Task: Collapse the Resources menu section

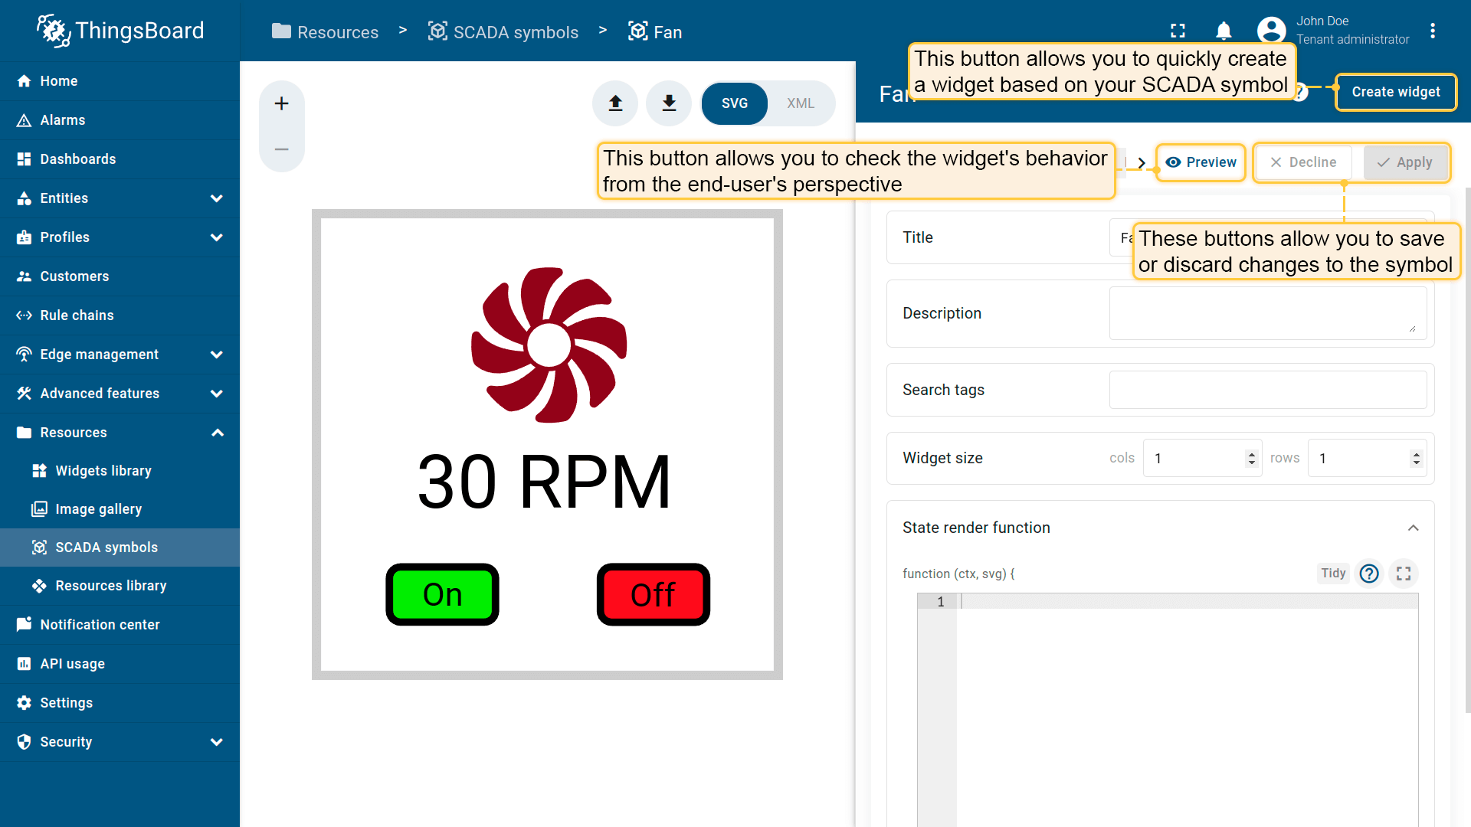Action: click(x=217, y=433)
